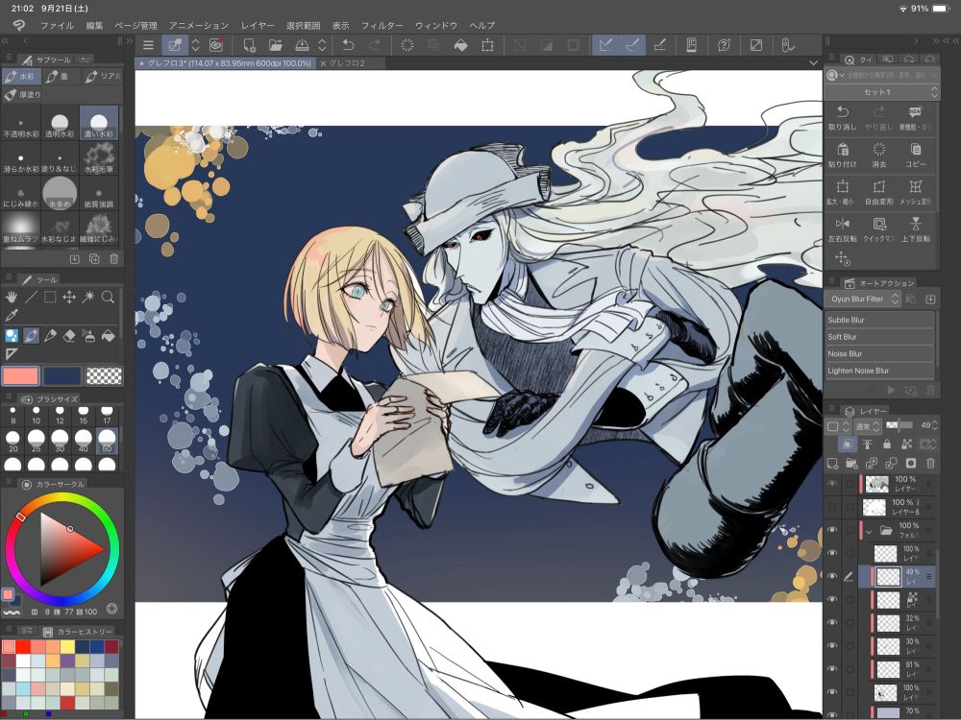Open the セット1 quick access set dropdown
Screen dimensions: 961x720
pos(881,92)
